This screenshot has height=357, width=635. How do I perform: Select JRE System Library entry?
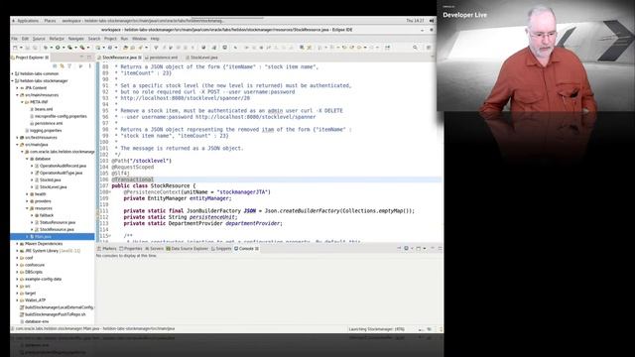(x=53, y=251)
